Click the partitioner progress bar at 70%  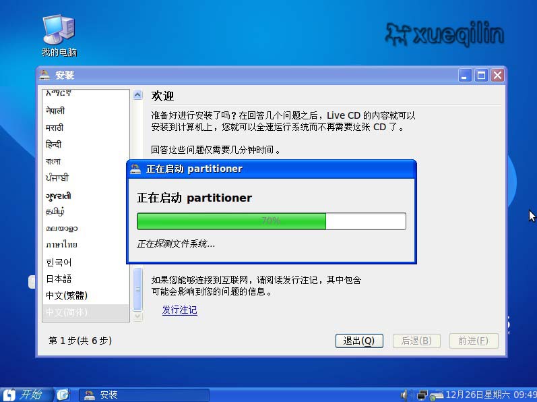[272, 221]
